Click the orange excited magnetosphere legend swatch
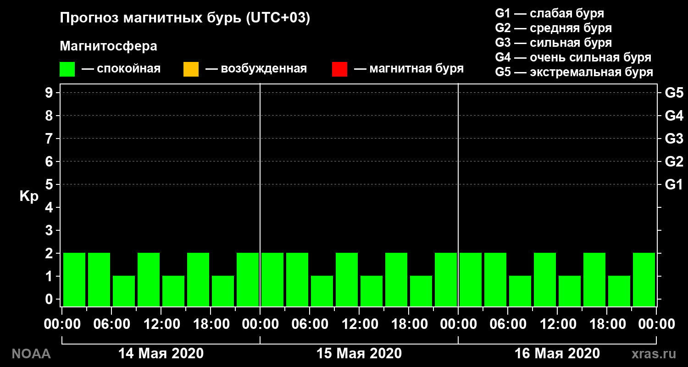This screenshot has height=367, width=688. point(191,69)
